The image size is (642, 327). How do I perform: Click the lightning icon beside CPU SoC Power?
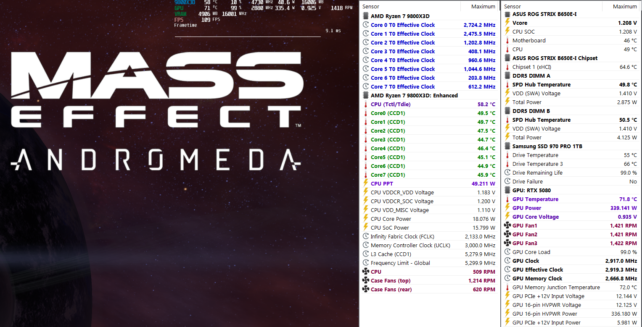(x=365, y=228)
